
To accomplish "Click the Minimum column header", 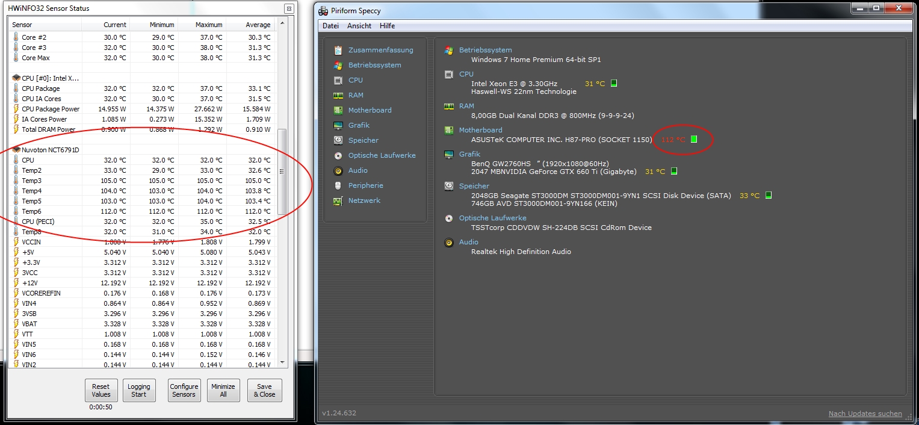I will (153, 25).
